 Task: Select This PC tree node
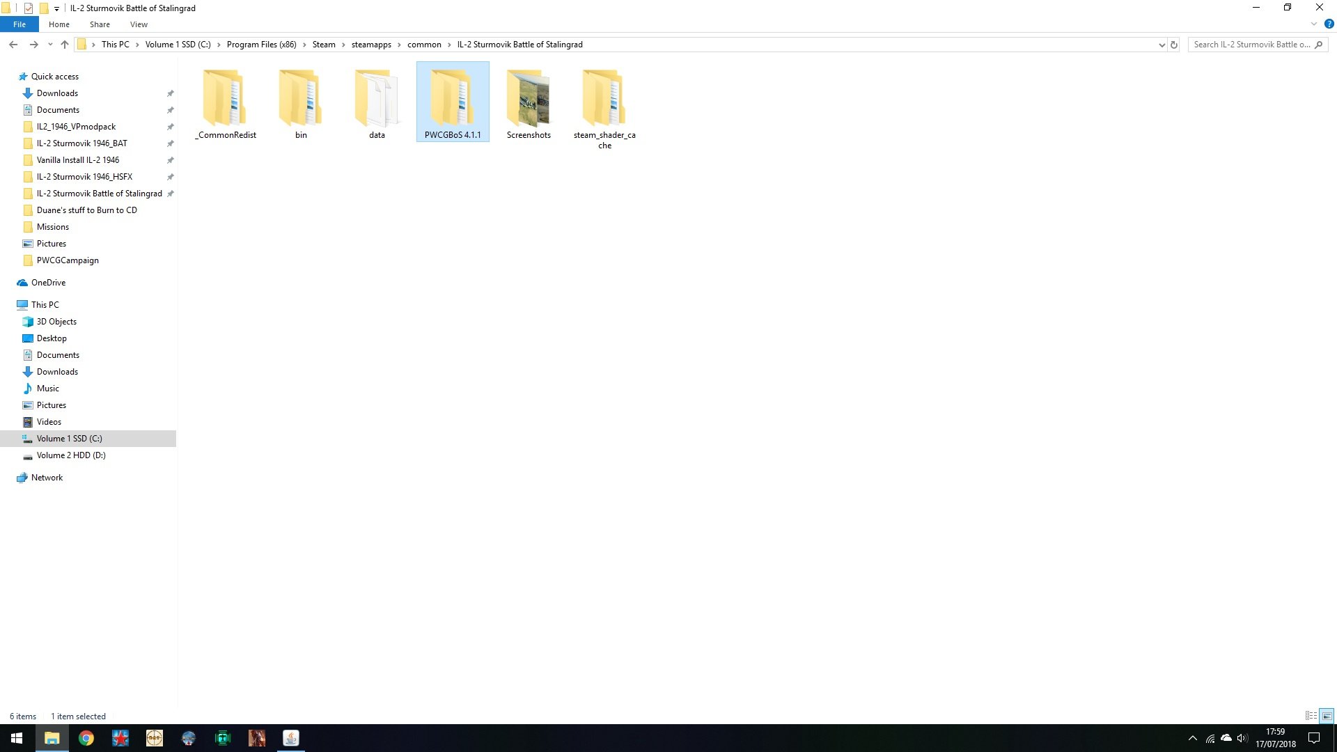click(45, 305)
